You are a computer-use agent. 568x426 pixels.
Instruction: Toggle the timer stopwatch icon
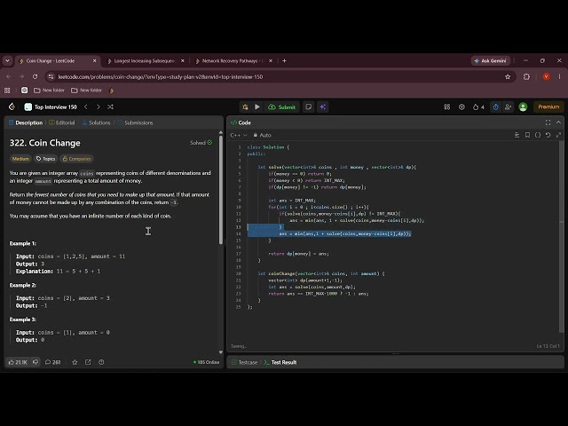(x=495, y=106)
